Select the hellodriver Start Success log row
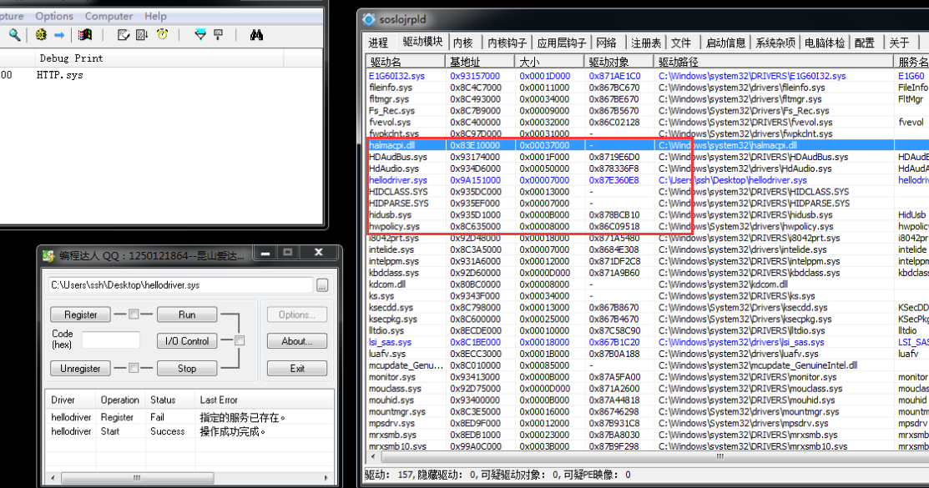The height and width of the screenshot is (488, 929). coord(189,431)
